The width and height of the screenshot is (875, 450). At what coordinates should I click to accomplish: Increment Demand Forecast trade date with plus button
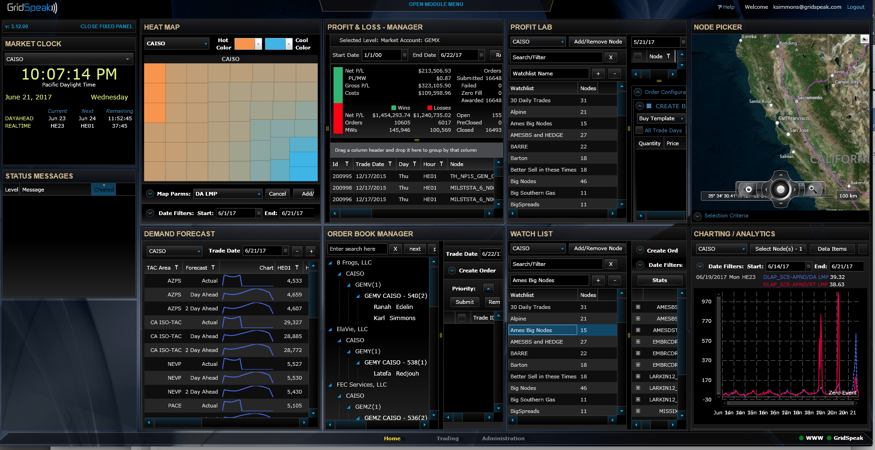point(311,251)
